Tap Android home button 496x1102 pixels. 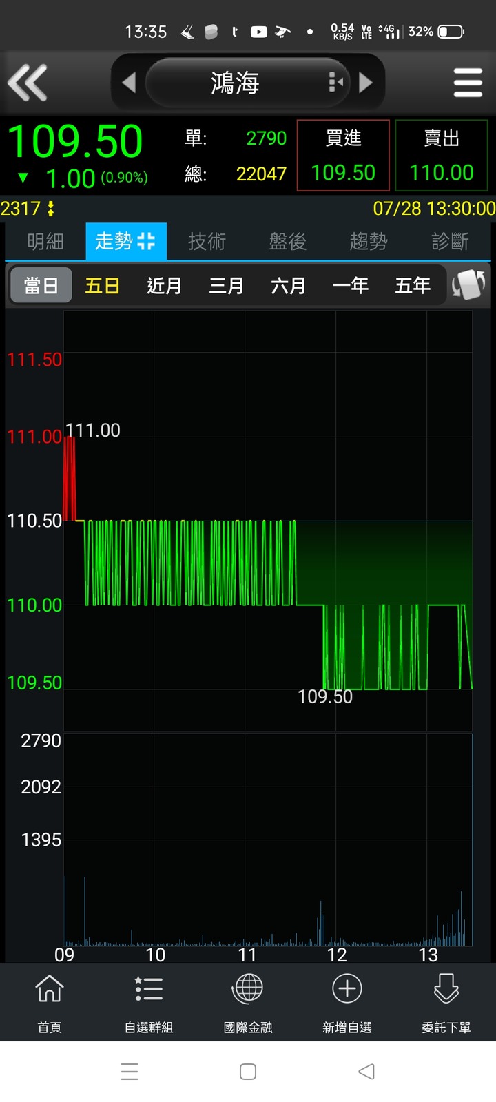tap(248, 1072)
